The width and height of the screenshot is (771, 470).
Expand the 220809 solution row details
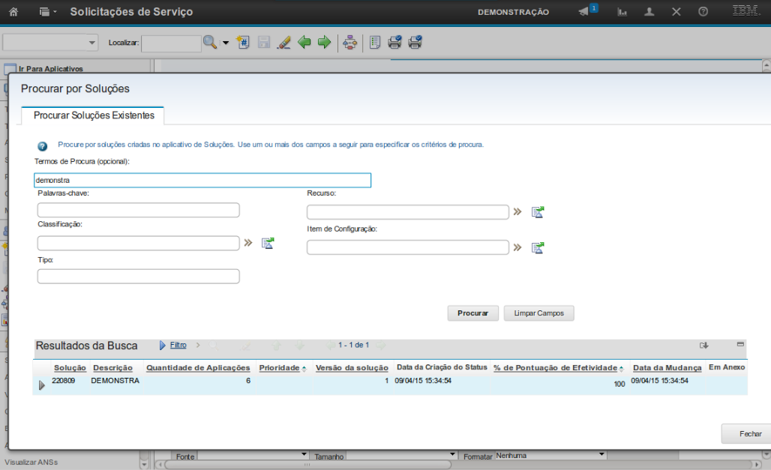pos(42,385)
